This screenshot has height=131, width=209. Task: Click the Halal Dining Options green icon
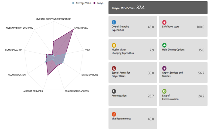[164, 45]
